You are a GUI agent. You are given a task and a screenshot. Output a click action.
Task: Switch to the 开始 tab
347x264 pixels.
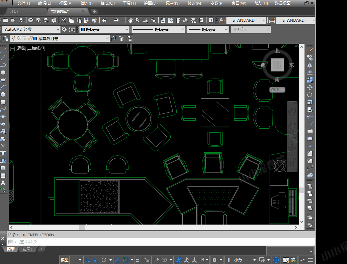coord(14,11)
